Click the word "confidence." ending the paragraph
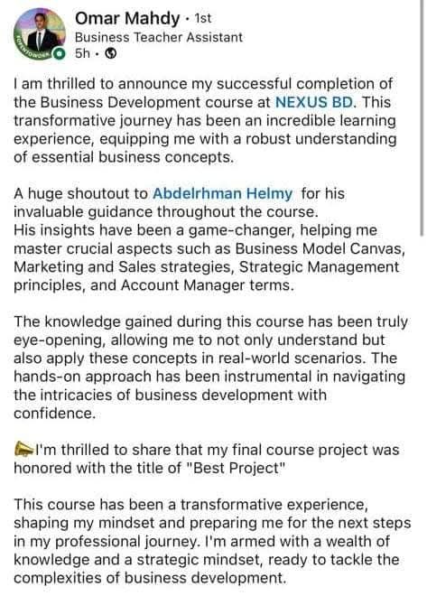This screenshot has width=427, height=596. point(55,414)
